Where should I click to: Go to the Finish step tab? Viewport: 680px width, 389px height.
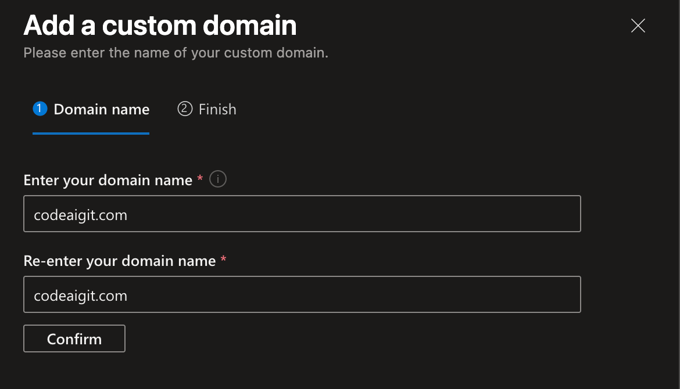pos(207,109)
